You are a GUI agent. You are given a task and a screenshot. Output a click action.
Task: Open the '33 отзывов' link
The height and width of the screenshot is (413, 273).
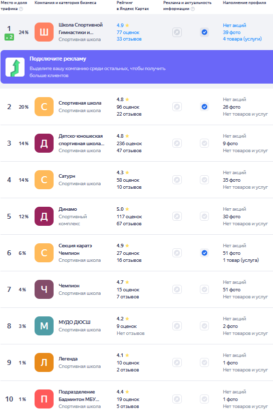click(129, 39)
